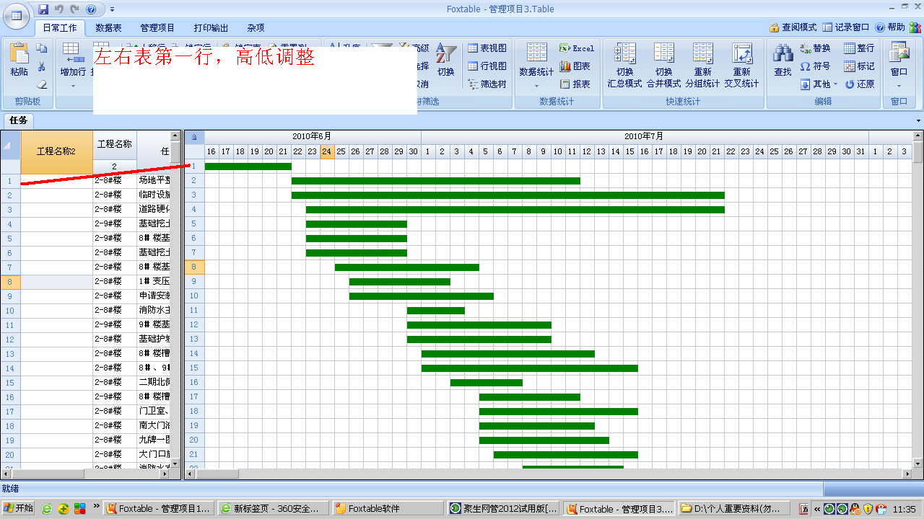Open the Window (窗口) dropdown

point(899,65)
